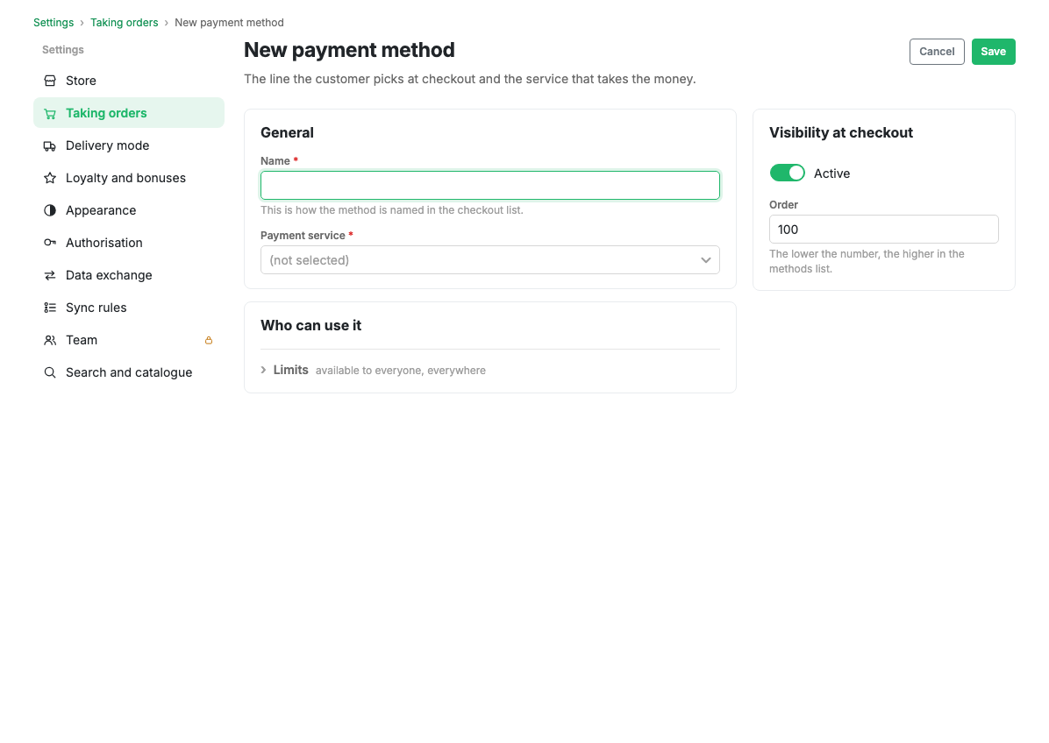
Task: Open Search and catalogue settings
Action: pos(129,373)
